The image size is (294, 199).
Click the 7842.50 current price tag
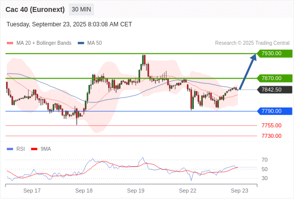(275, 90)
